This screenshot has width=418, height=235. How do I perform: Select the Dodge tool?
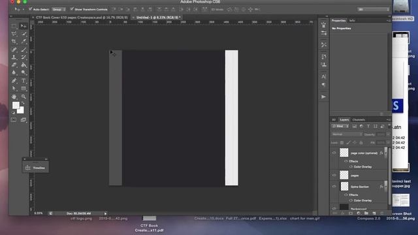pos(24,72)
